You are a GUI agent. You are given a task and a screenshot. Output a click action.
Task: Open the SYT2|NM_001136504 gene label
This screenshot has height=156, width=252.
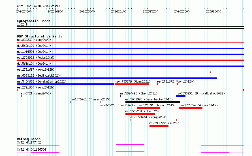[31, 149]
